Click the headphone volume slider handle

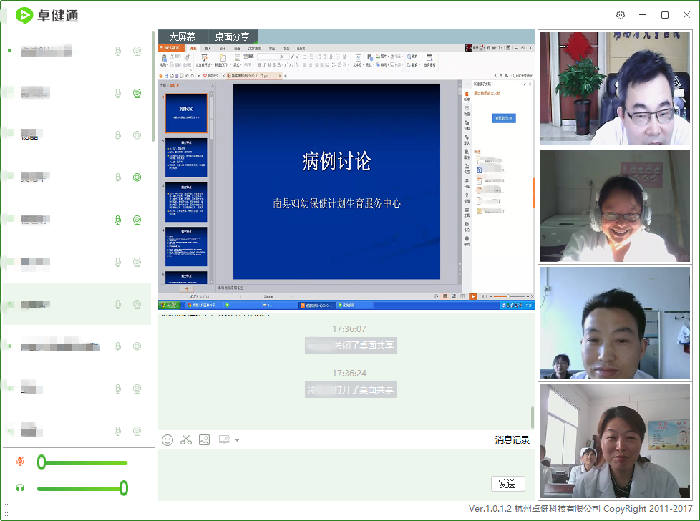124,488
